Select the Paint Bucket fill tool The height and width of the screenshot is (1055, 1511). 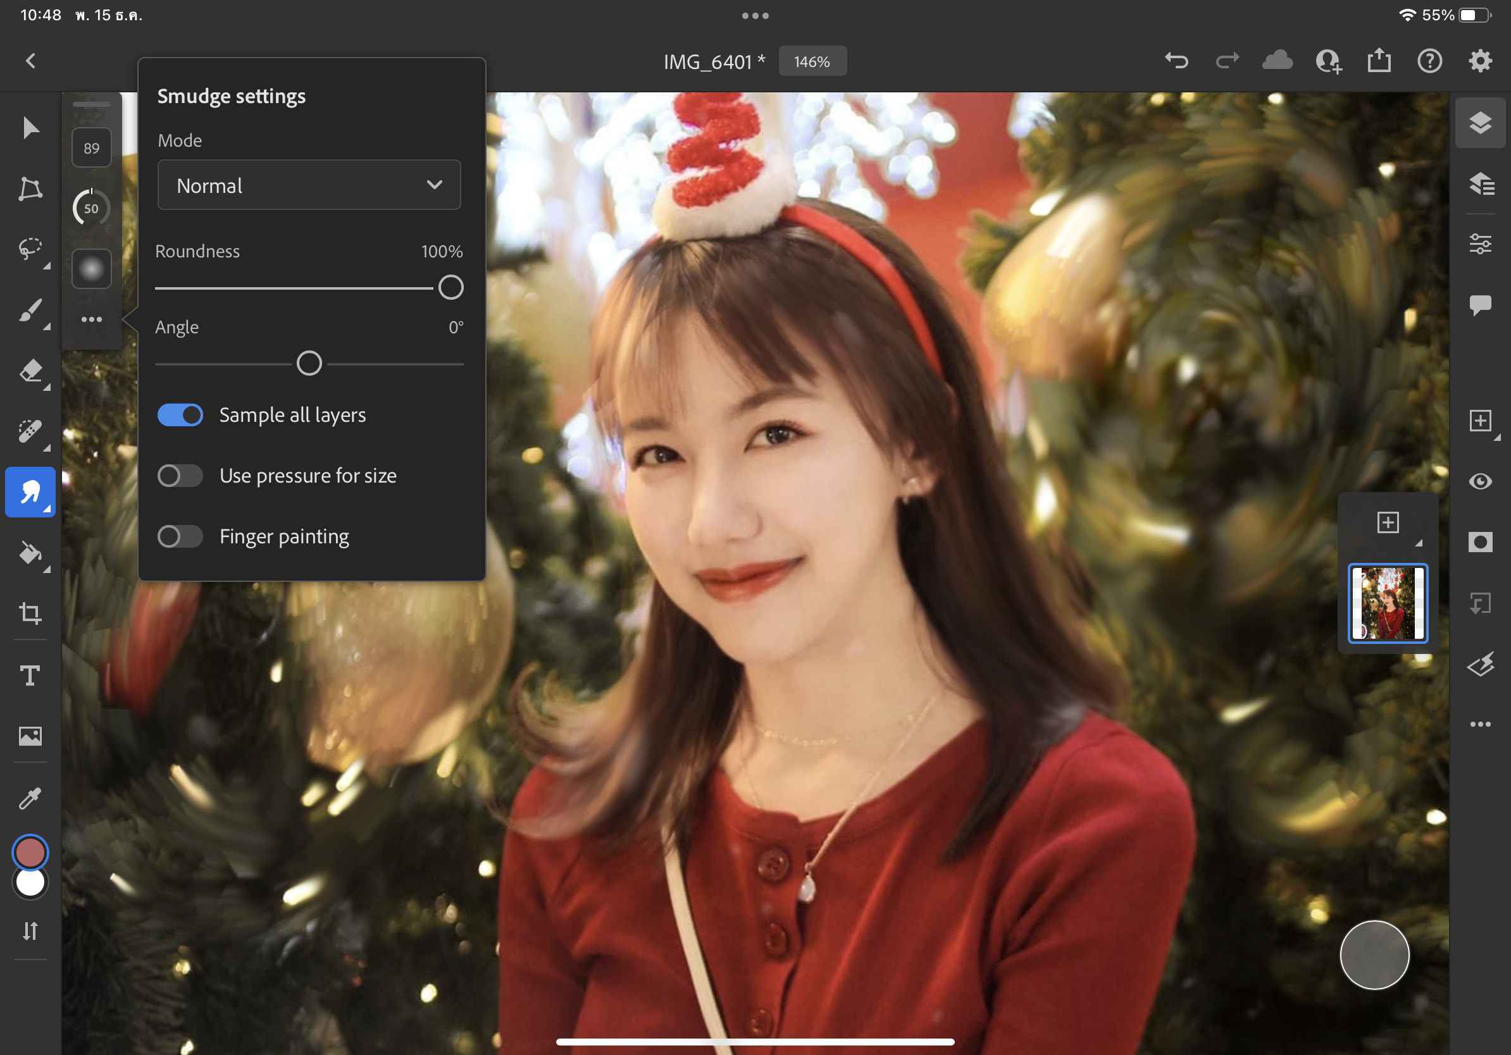tap(30, 553)
